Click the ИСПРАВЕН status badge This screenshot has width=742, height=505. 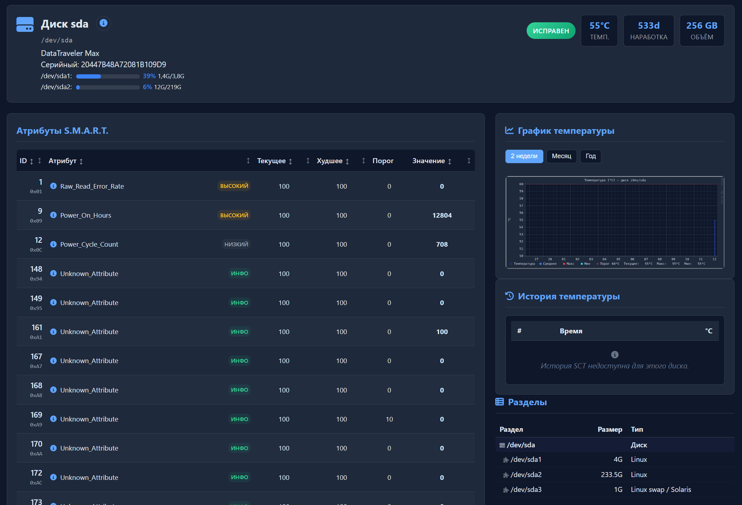tap(551, 31)
